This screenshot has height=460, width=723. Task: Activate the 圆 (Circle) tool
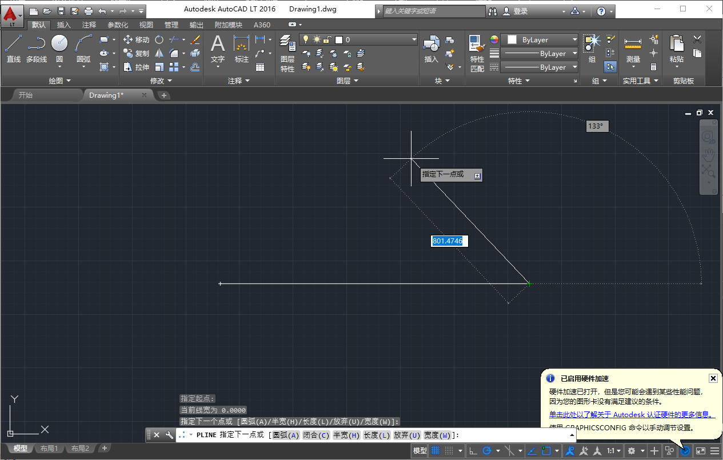coord(59,43)
